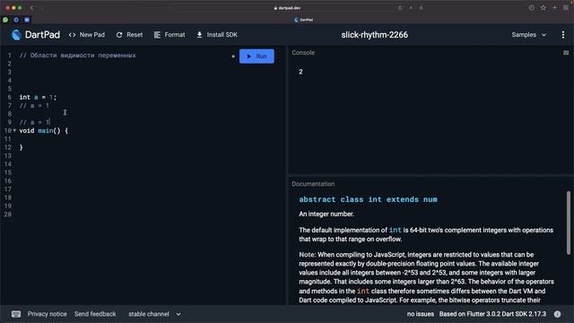Screen dimensions: 574x323
Task: Click the 'abstract class int extends num' heading
Action: click(368, 199)
